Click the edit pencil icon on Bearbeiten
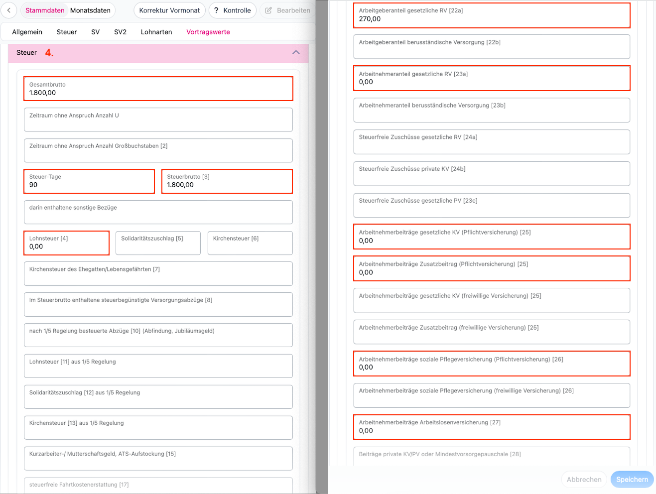656x494 pixels. (x=268, y=10)
